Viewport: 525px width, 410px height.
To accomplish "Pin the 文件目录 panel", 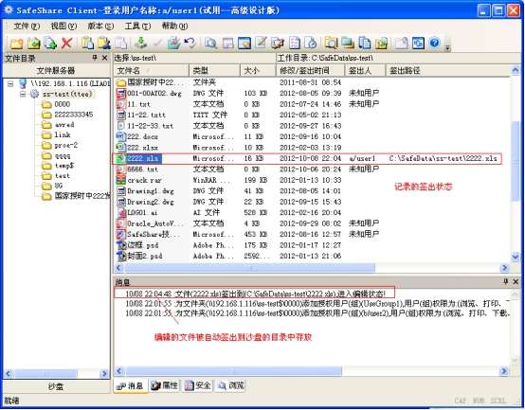I will (x=95, y=58).
